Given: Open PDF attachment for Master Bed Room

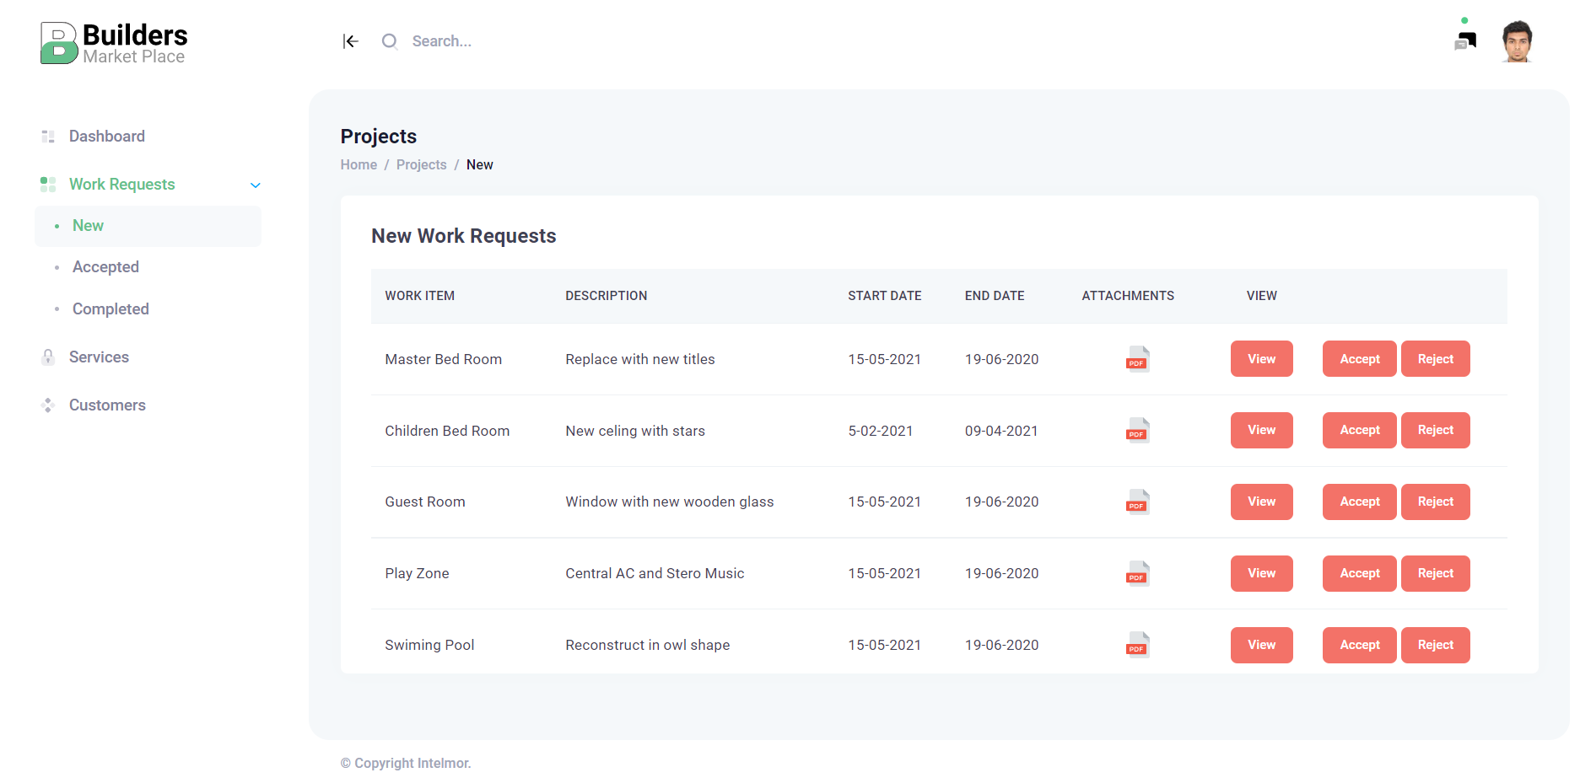Looking at the screenshot, I should tap(1137, 359).
